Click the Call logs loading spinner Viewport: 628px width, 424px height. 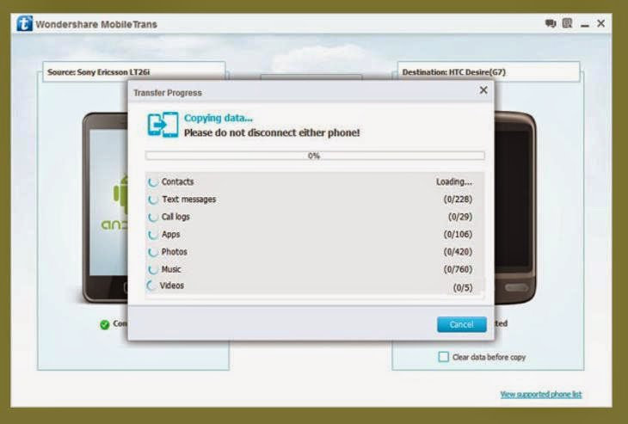click(152, 217)
